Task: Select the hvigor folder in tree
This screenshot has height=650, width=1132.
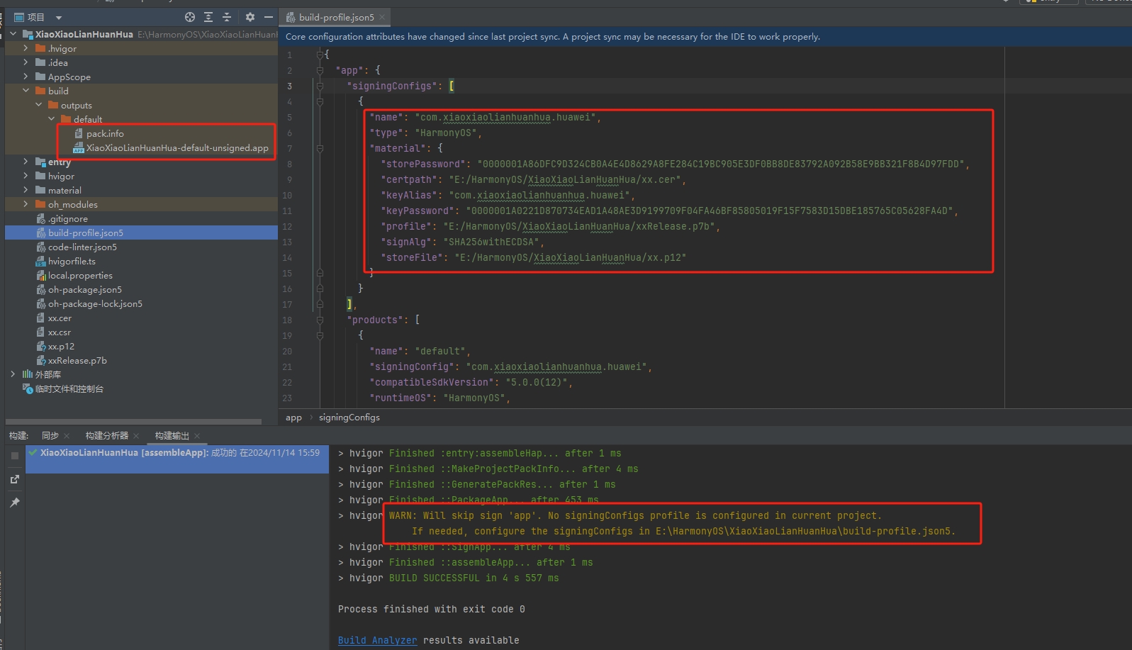Action: click(x=61, y=176)
